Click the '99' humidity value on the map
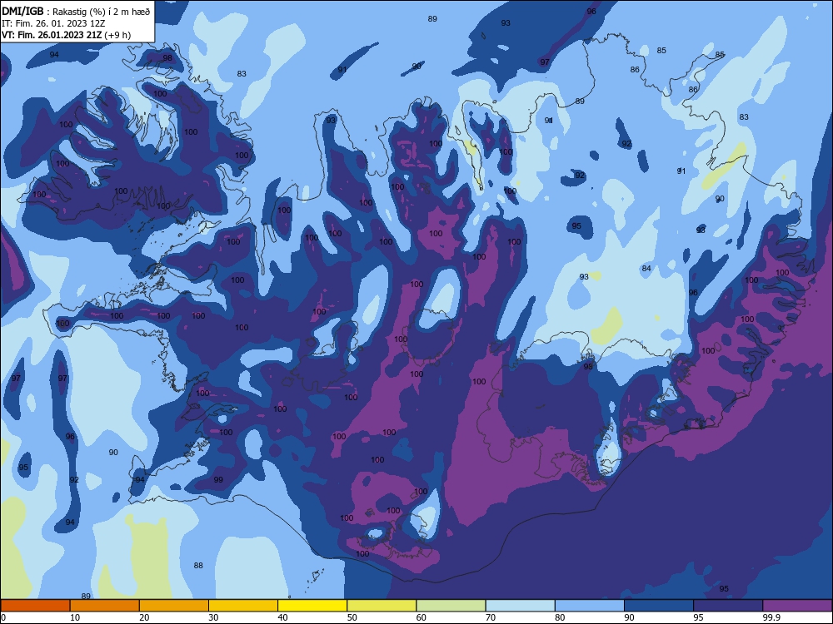This screenshot has height=624, width=833. pos(218,480)
